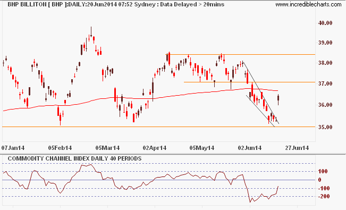Click the 35.00 price axis label
This screenshot has height=210, width=346.
(325, 127)
